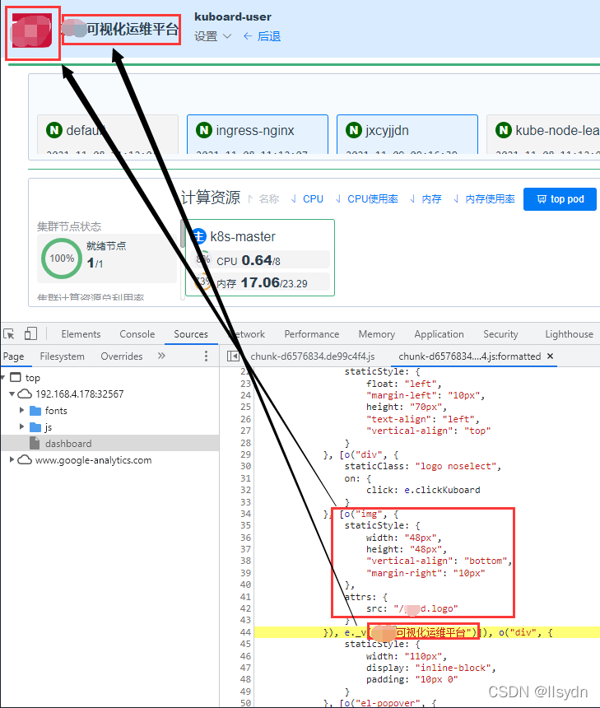This screenshot has width=600, height=708.
Task: Click line number 34 in gutter
Action: pos(245,514)
